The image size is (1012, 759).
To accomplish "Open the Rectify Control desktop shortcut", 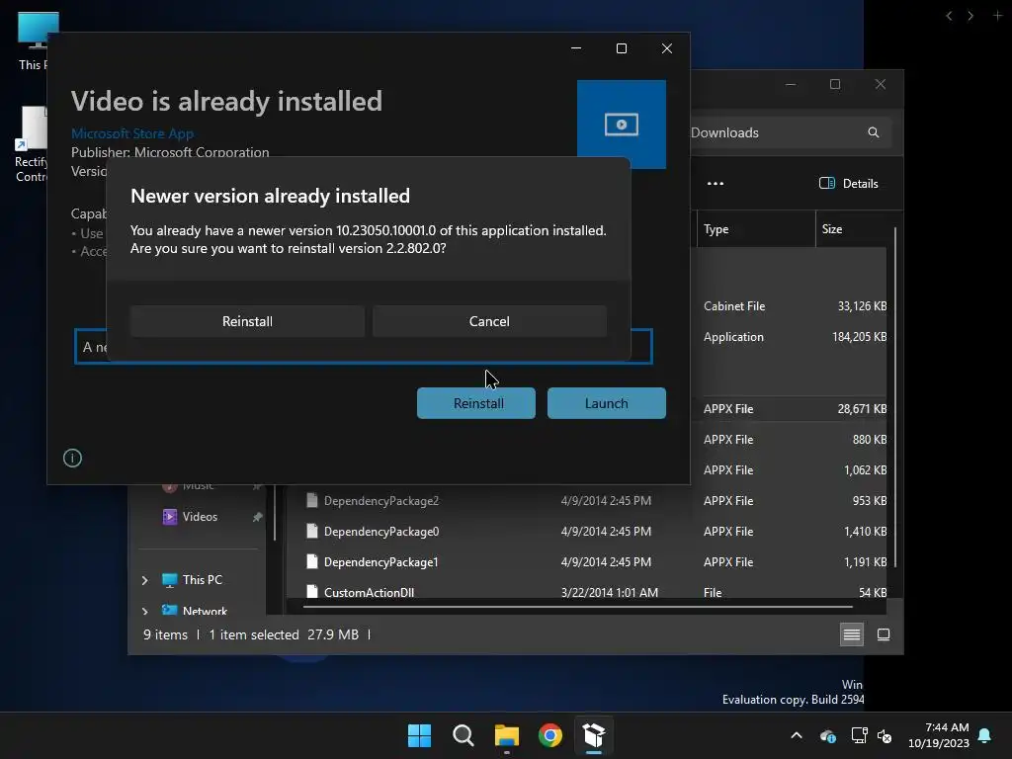I will point(31,145).
